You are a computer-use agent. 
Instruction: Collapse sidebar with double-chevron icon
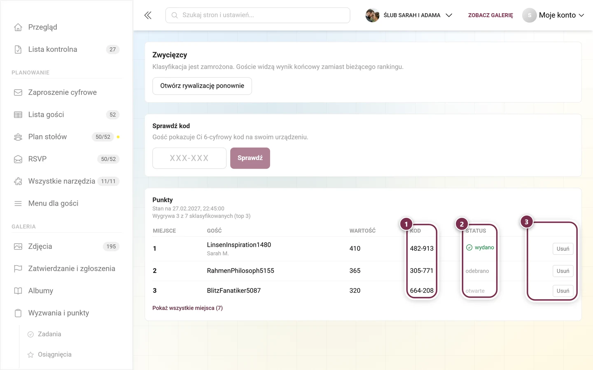[x=148, y=15]
